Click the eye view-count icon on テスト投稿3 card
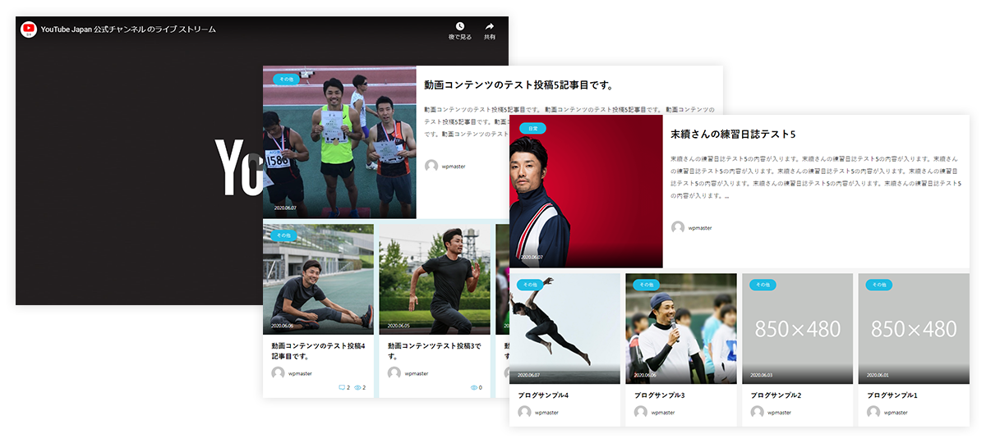This screenshot has width=986, height=443. point(474,387)
